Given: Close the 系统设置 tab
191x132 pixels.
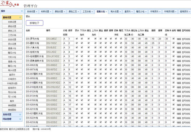Looking at the screenshot, I should tap(36, 12).
